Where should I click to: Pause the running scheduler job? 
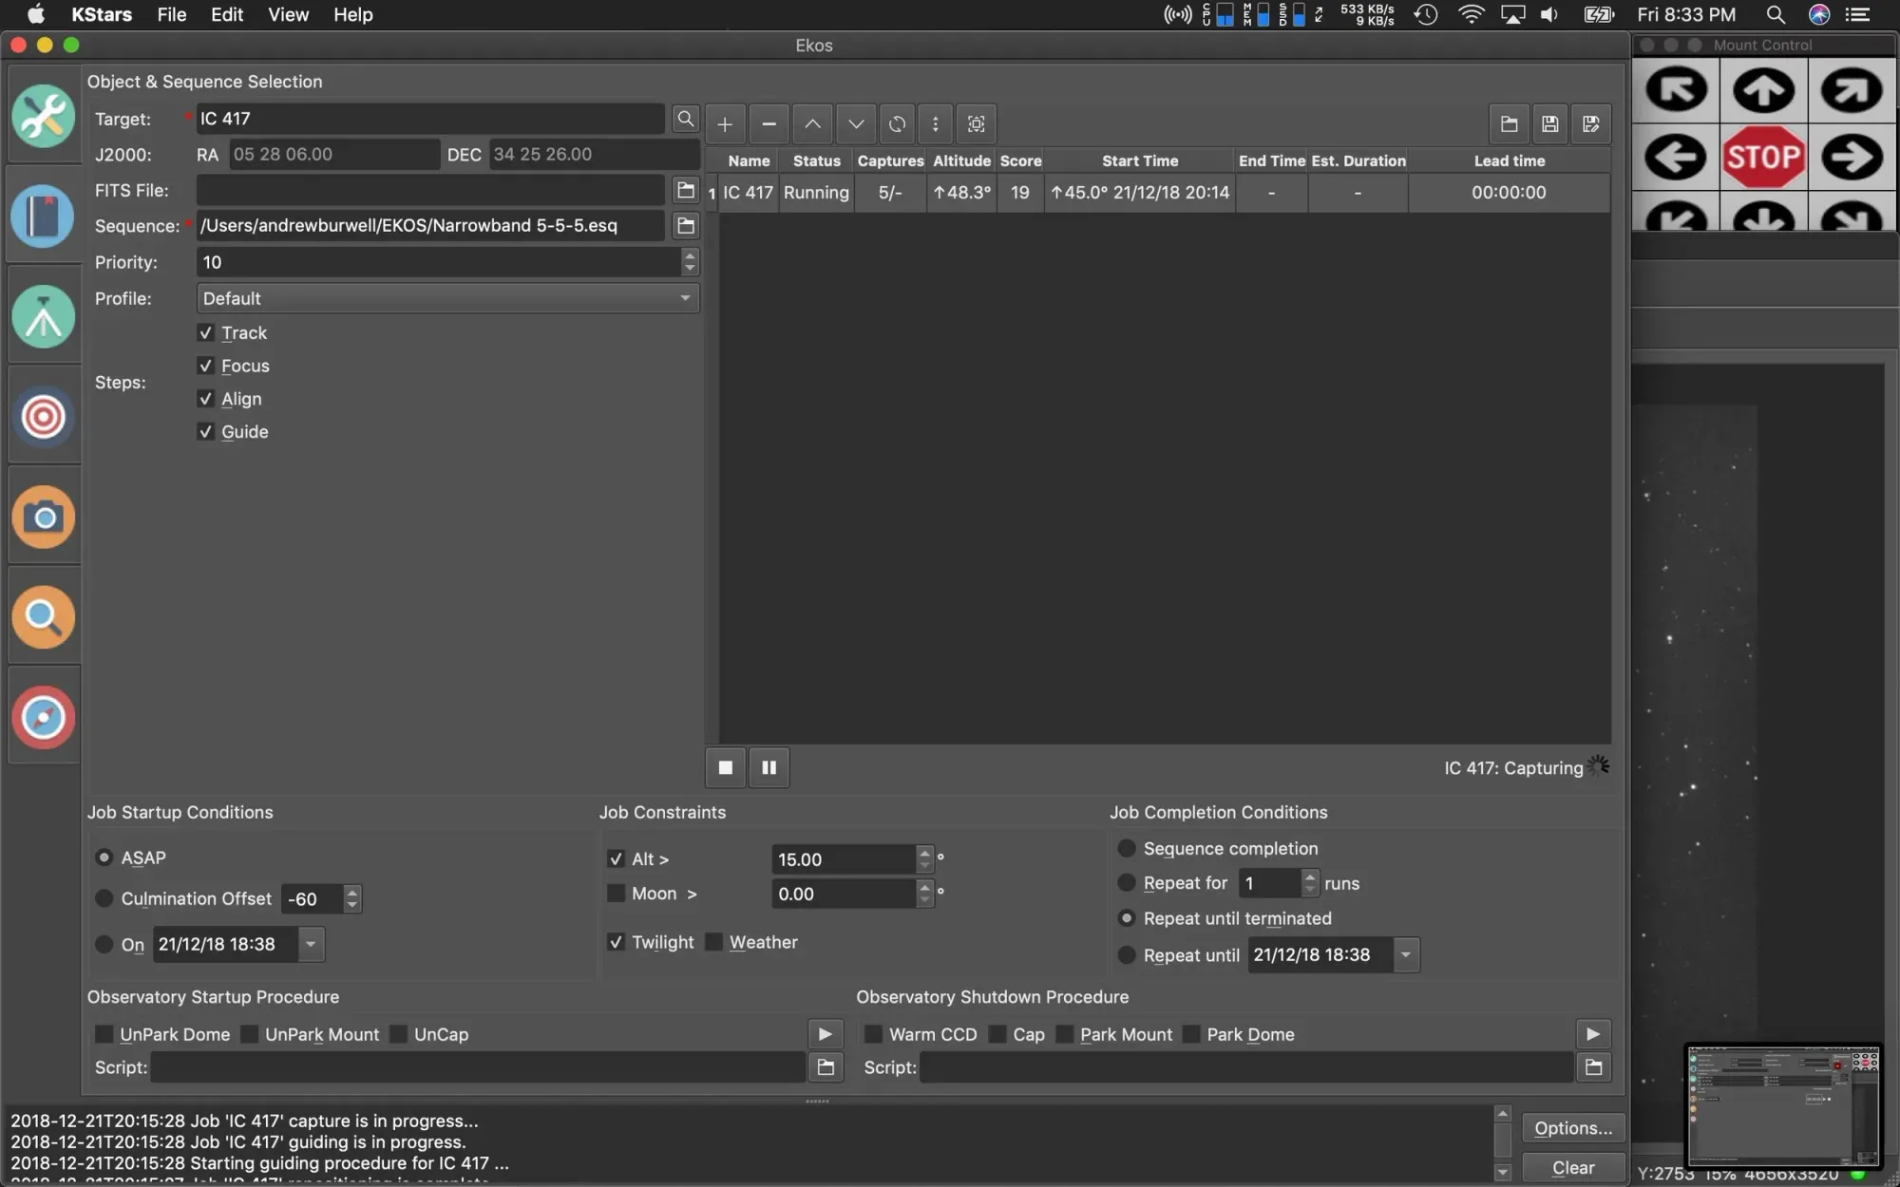click(769, 767)
